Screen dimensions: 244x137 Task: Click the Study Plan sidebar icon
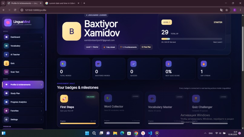[6, 93]
